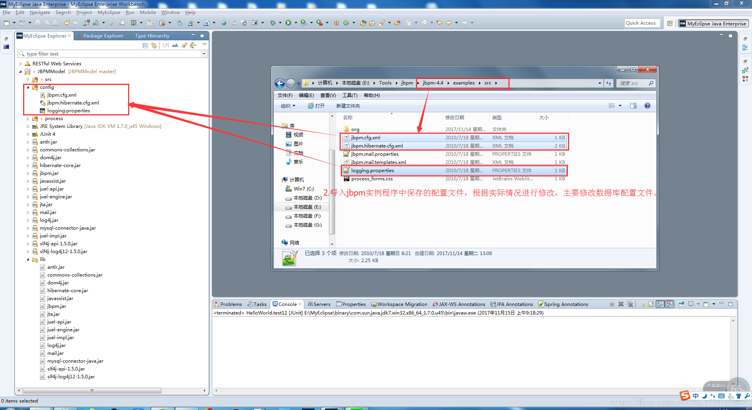The image size is (752, 410).
Task: Collapse the config folder in tree
Action: [x=28, y=87]
